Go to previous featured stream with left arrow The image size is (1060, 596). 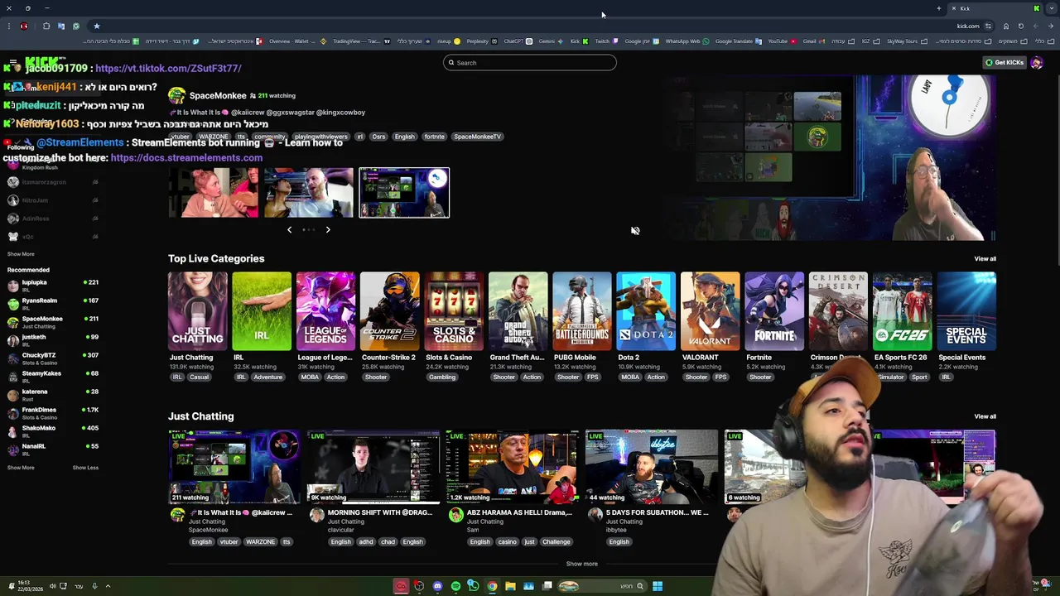[289, 229]
